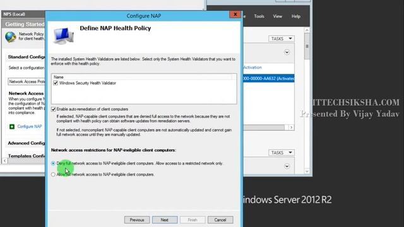Open View menu in Server Manager
The image size is (404, 227).
[x=278, y=16]
